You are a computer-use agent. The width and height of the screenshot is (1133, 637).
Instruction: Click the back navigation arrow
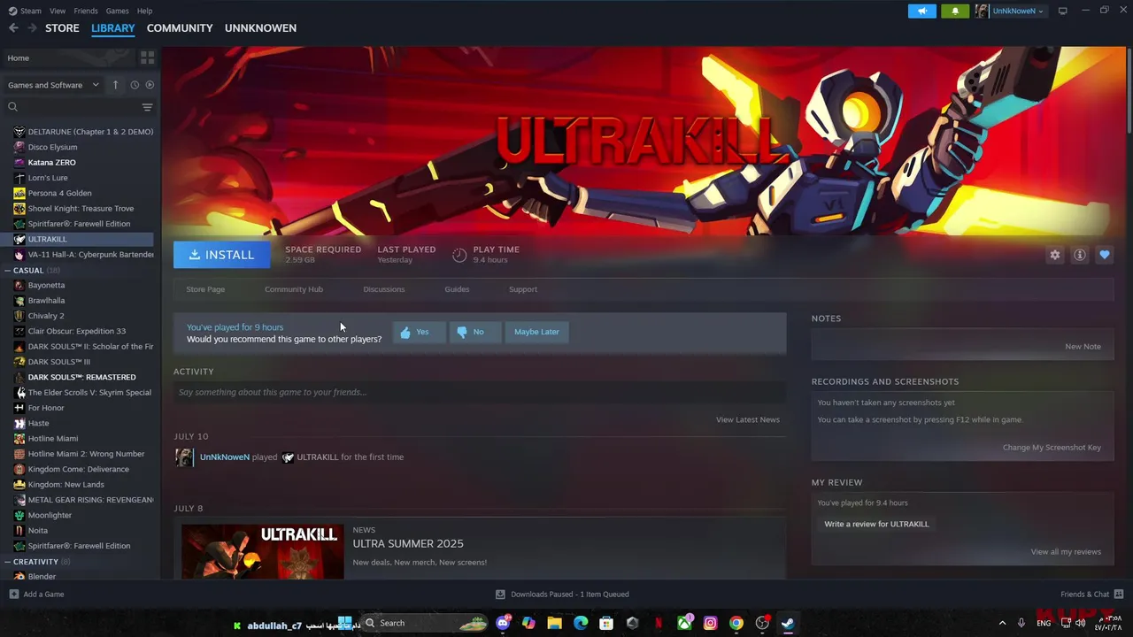pyautogui.click(x=13, y=28)
